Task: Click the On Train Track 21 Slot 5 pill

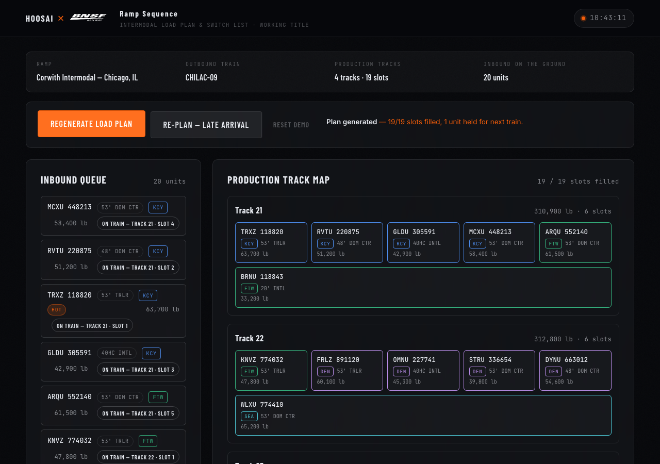Action: tap(138, 413)
